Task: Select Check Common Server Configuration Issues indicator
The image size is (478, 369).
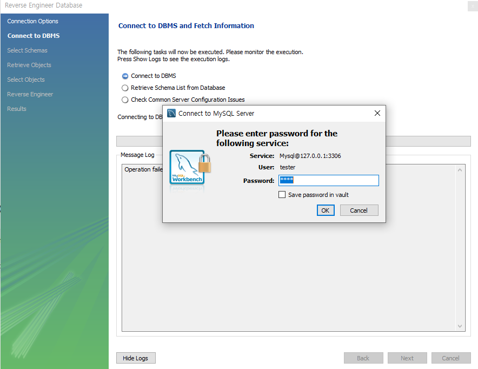Action: coord(125,100)
